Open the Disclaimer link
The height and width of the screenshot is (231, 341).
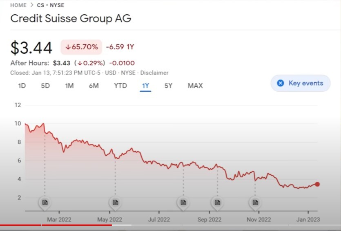coord(154,73)
